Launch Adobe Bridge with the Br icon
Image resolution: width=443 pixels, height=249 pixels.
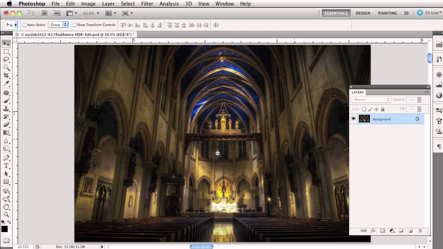[44, 13]
